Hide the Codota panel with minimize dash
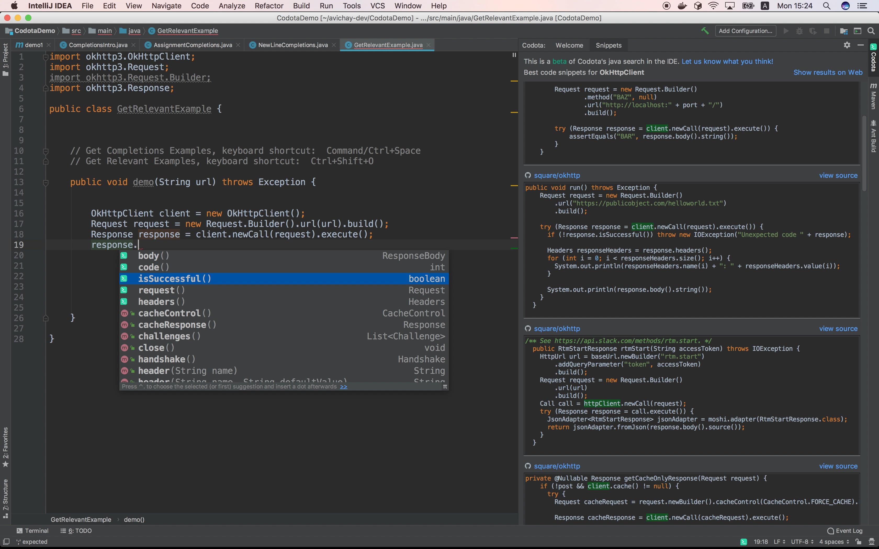 point(860,45)
